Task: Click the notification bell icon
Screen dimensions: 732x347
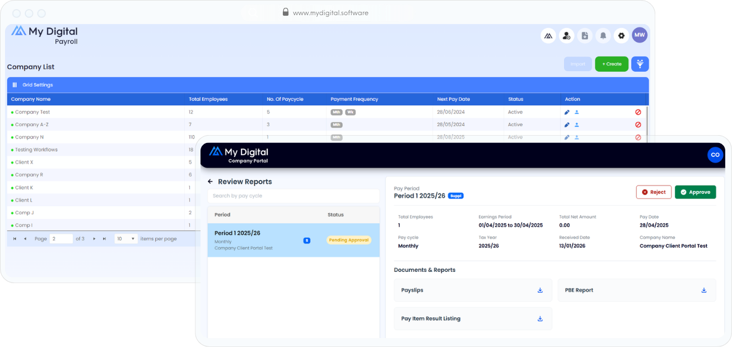Action: pos(603,36)
